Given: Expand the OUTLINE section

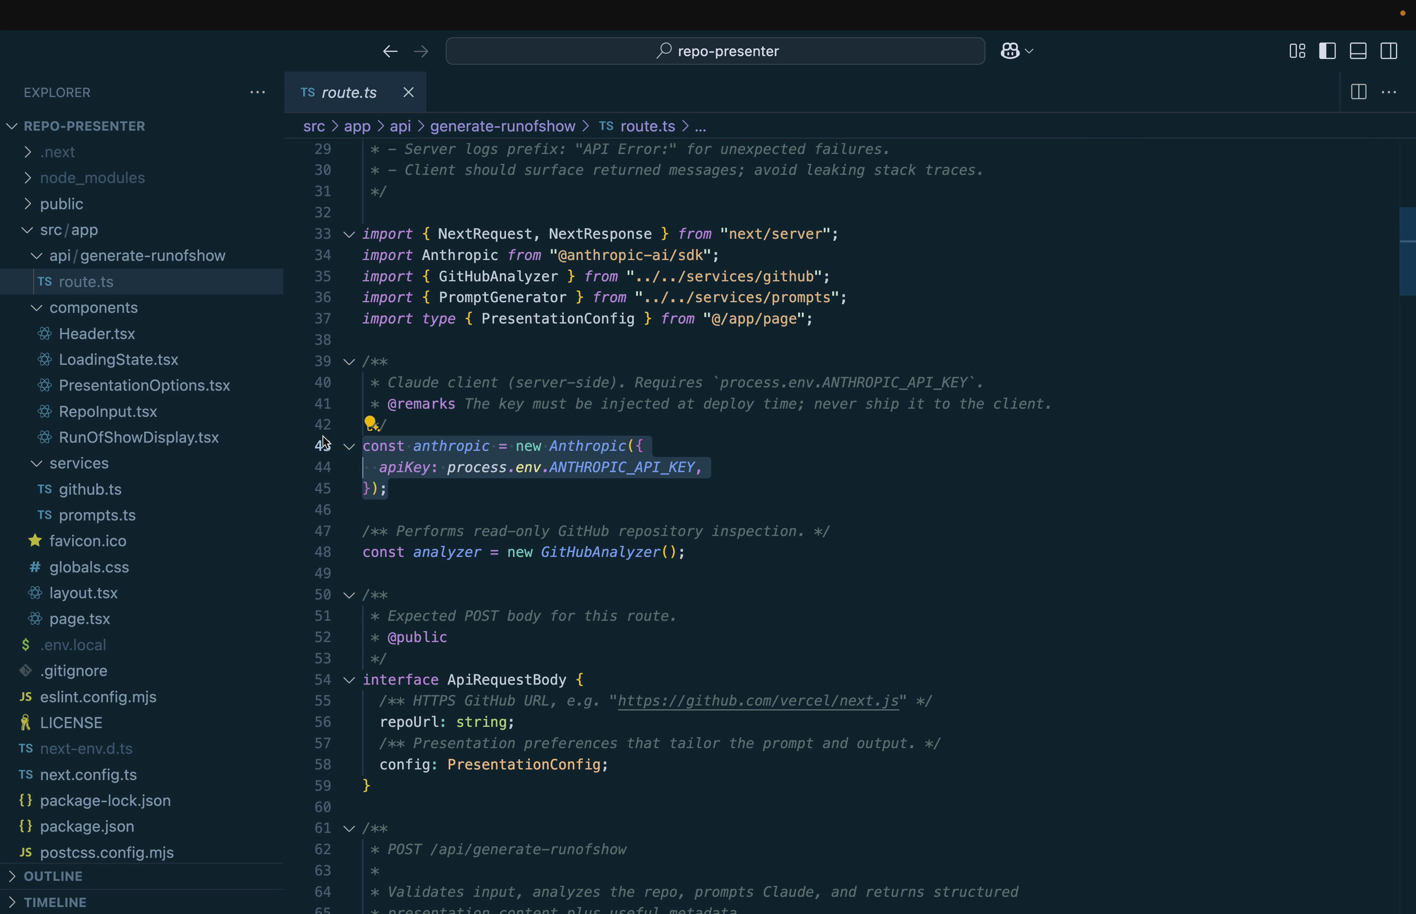Looking at the screenshot, I should [141, 876].
